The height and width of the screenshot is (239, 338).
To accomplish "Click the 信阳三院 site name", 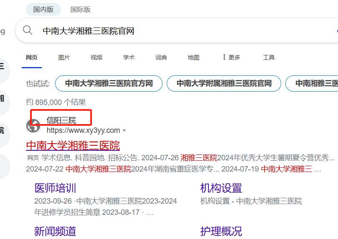I will point(61,120).
